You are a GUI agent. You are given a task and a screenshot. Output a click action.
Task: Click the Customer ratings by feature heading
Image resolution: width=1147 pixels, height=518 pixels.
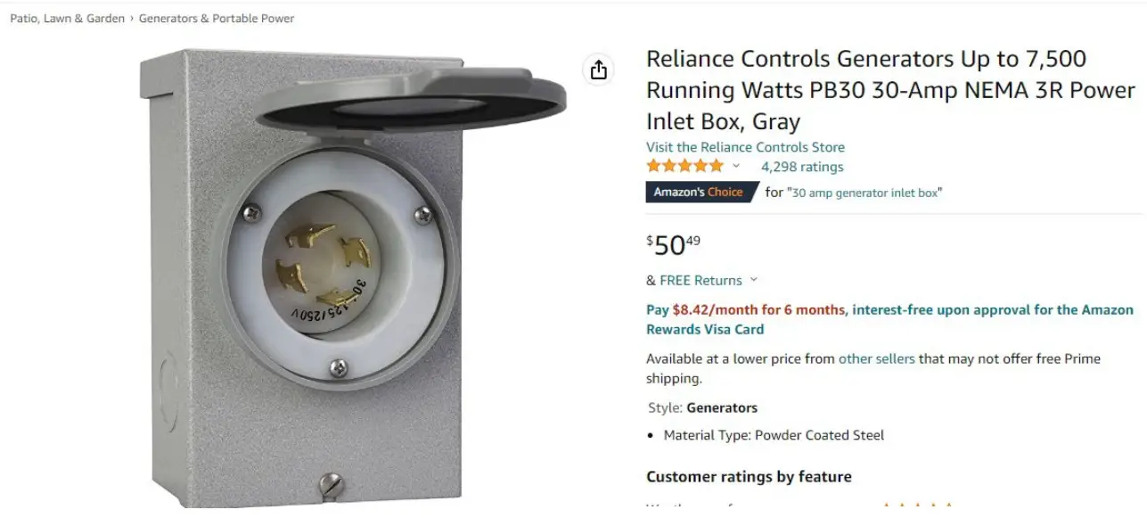[x=749, y=477]
